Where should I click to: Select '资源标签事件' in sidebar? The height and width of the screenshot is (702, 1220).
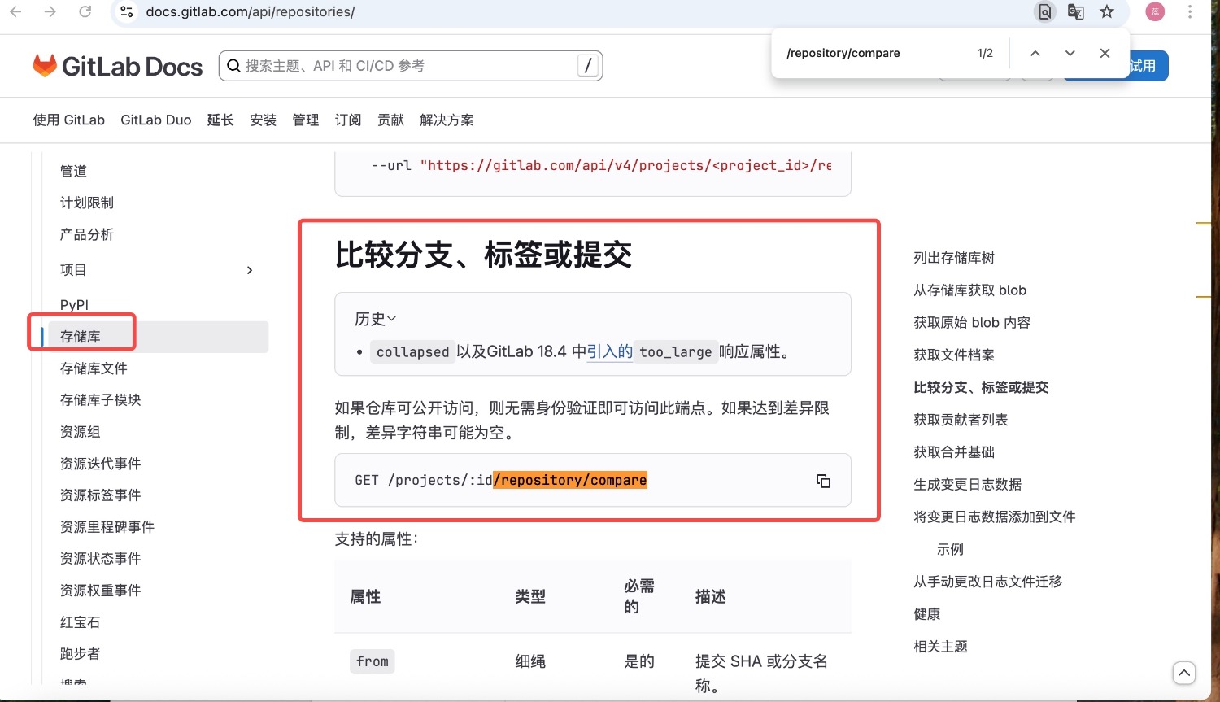coord(101,495)
